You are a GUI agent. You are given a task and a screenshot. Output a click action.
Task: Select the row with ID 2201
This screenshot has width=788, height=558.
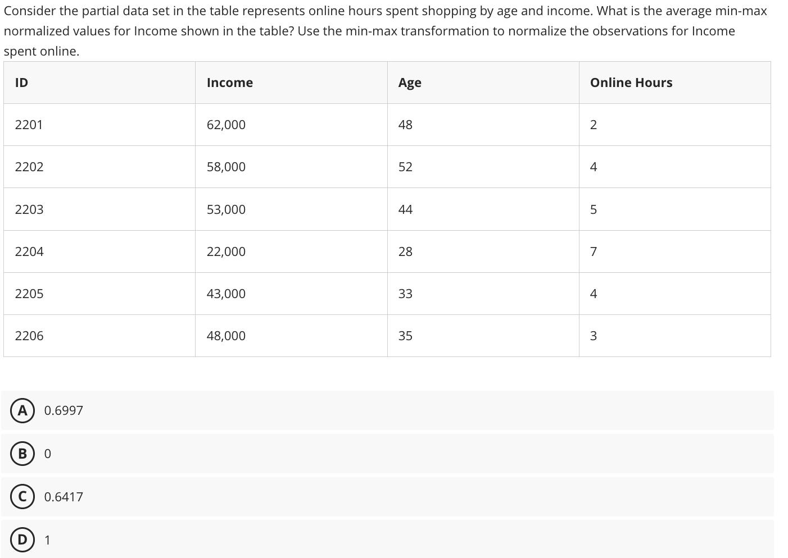[x=29, y=125]
